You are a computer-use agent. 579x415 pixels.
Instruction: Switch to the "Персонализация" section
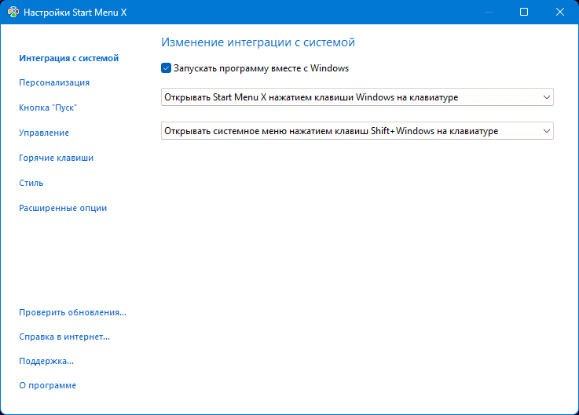(54, 82)
